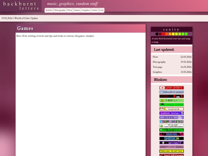Click the 13.03.2026 date in Last updated
The width and height of the screenshot is (208, 156).
(186, 72)
